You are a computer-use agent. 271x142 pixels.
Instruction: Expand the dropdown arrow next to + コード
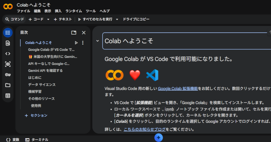coord(48,19)
